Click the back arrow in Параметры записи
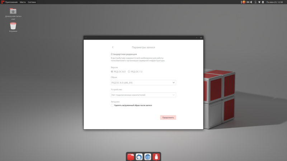Screen dimensions: 287x161 (113, 47)
